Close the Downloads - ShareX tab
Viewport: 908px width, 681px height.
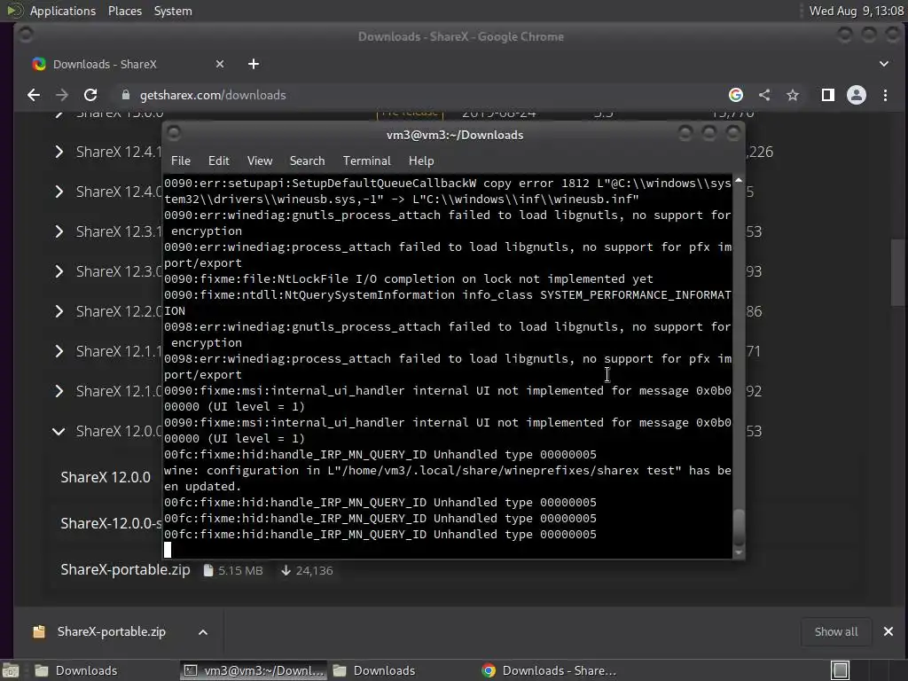click(x=220, y=64)
